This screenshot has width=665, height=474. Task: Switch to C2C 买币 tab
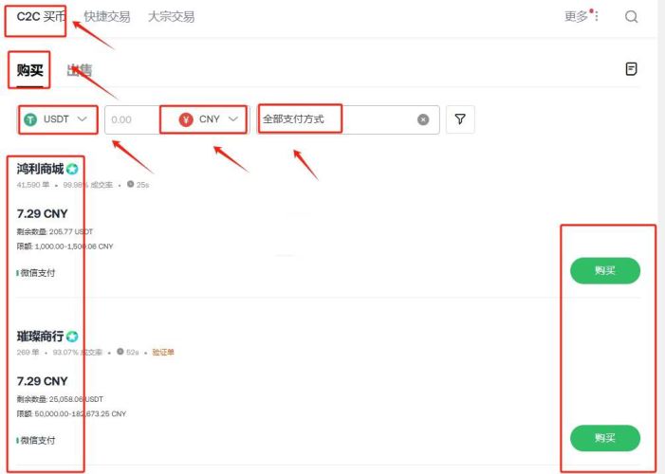click(41, 16)
